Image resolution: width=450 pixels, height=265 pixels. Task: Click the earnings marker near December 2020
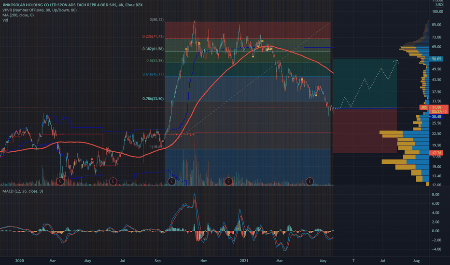228,181
